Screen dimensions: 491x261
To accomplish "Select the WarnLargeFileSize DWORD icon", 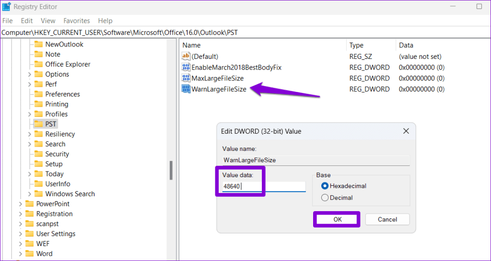I will [186, 89].
